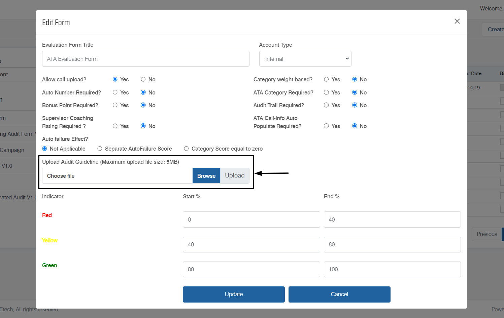
Task: Select Yes for ATA Category Required
Action: [x=326, y=92]
